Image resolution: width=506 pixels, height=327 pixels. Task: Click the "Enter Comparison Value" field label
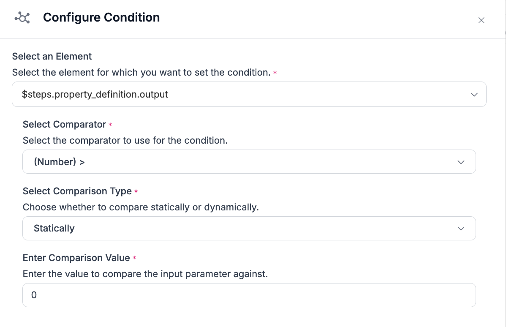click(76, 258)
